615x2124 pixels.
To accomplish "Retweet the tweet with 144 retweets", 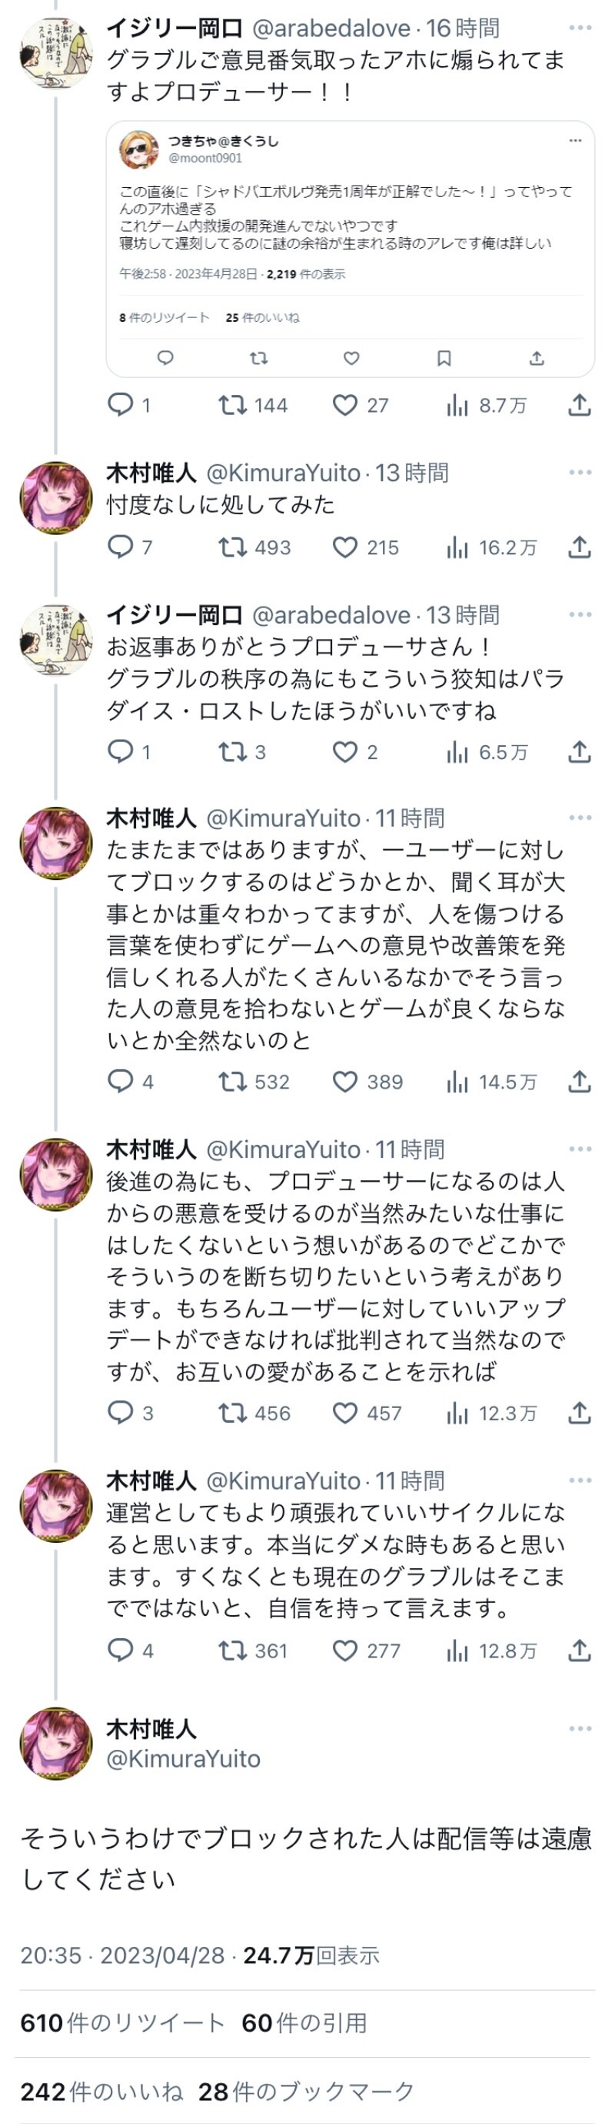I will pyautogui.click(x=233, y=405).
